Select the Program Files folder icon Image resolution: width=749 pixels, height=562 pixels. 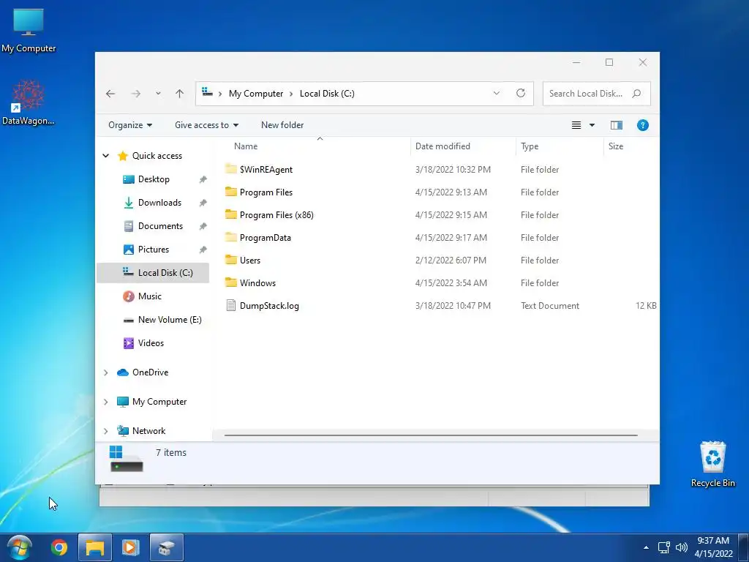tap(231, 192)
